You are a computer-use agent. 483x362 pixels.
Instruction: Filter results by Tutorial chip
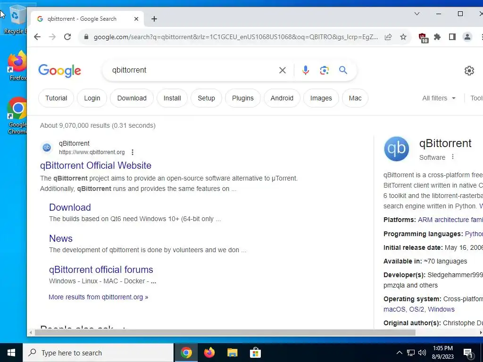coord(56,98)
